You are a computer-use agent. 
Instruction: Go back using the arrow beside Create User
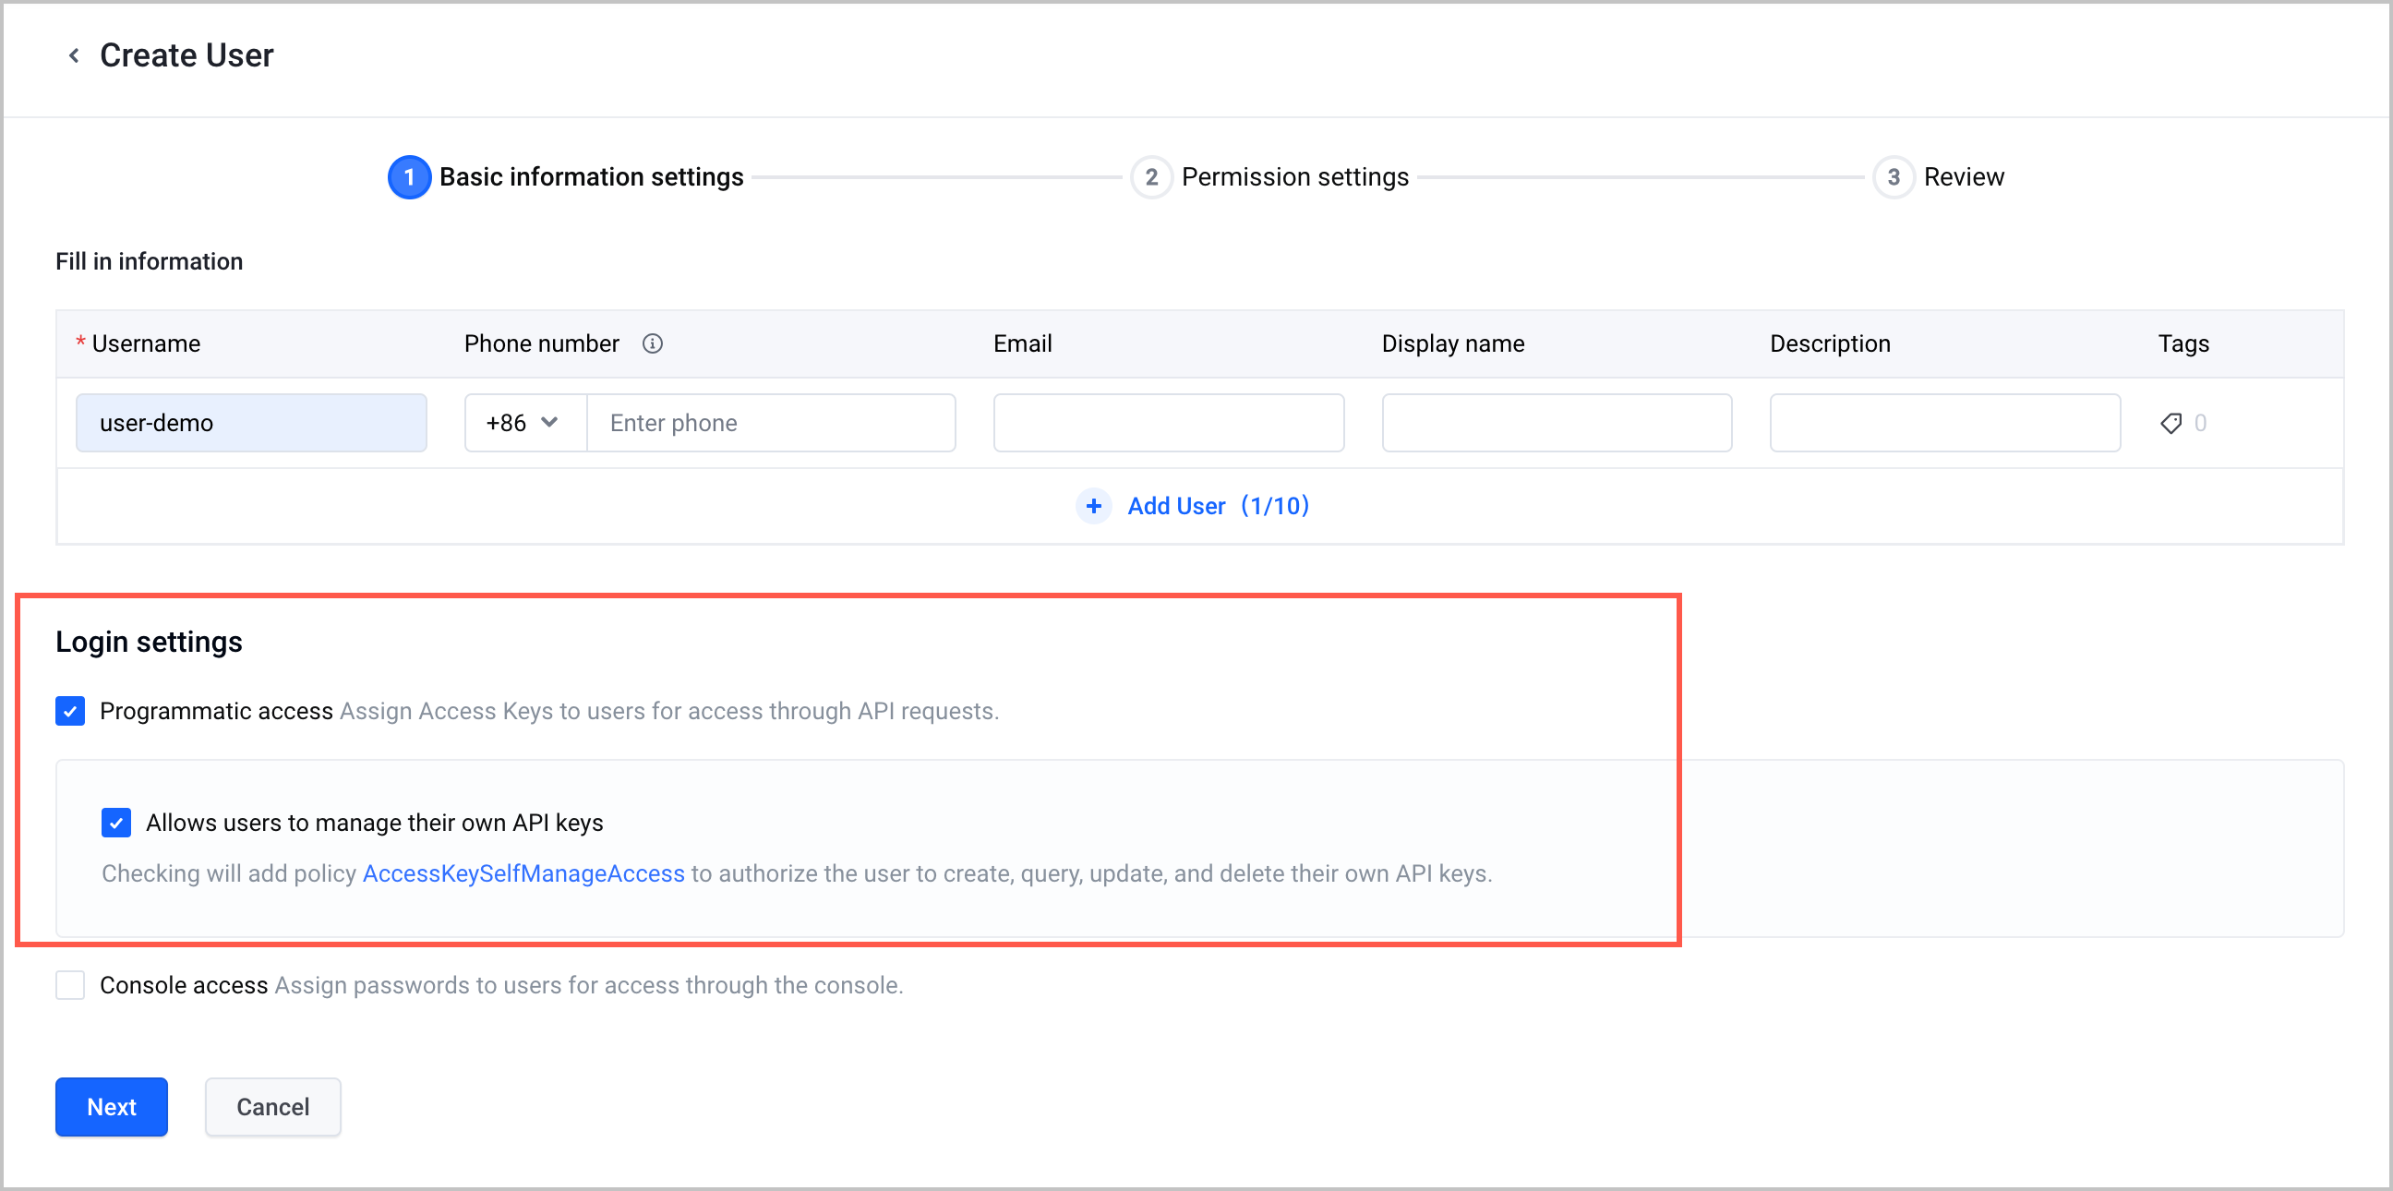[73, 55]
